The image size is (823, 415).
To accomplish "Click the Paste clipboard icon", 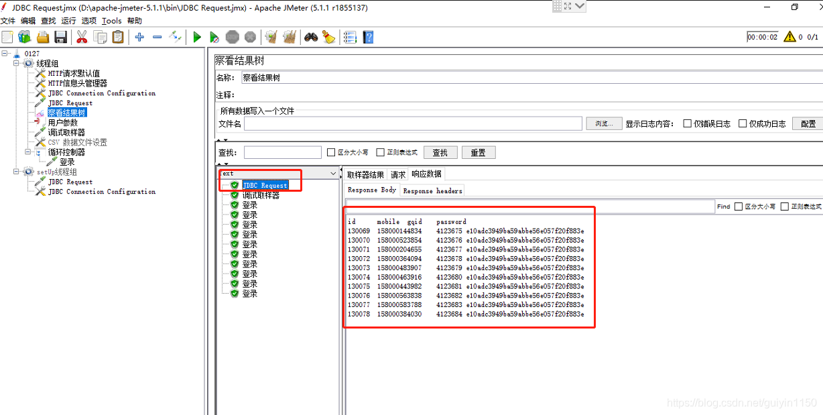I will [118, 37].
